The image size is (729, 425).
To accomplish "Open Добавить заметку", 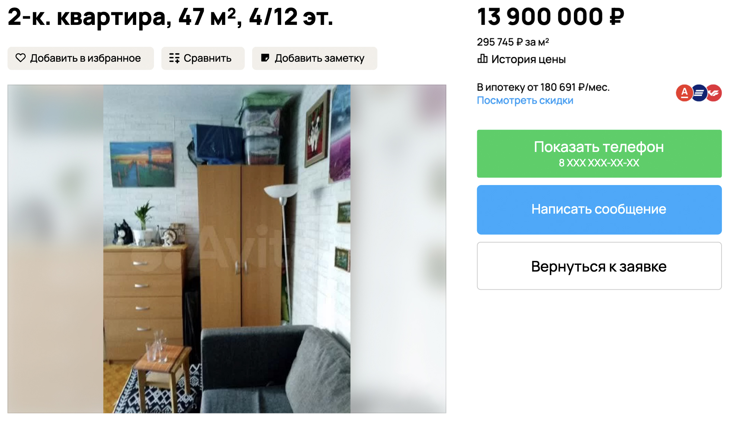I will tap(315, 58).
